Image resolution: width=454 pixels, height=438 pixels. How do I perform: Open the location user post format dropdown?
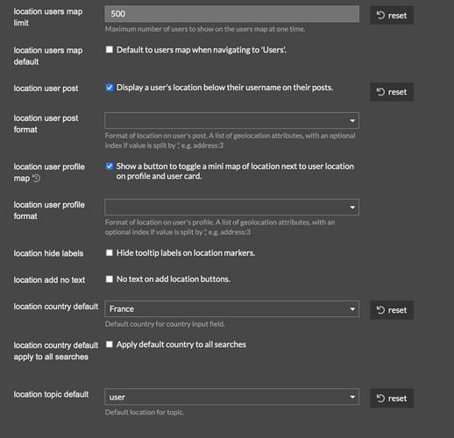click(x=231, y=120)
